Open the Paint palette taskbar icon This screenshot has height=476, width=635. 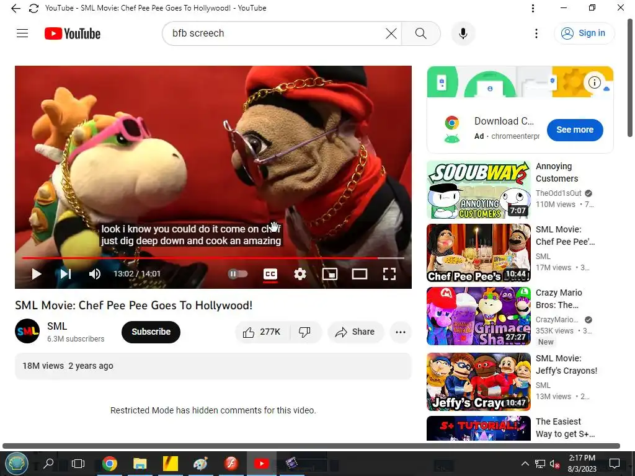[x=200, y=464]
